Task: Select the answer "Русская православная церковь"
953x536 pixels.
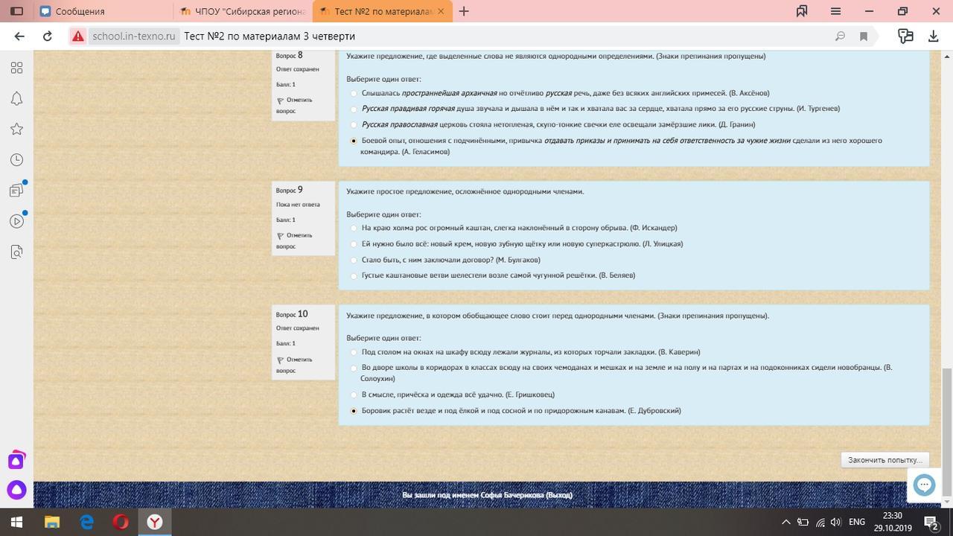Action: point(354,124)
